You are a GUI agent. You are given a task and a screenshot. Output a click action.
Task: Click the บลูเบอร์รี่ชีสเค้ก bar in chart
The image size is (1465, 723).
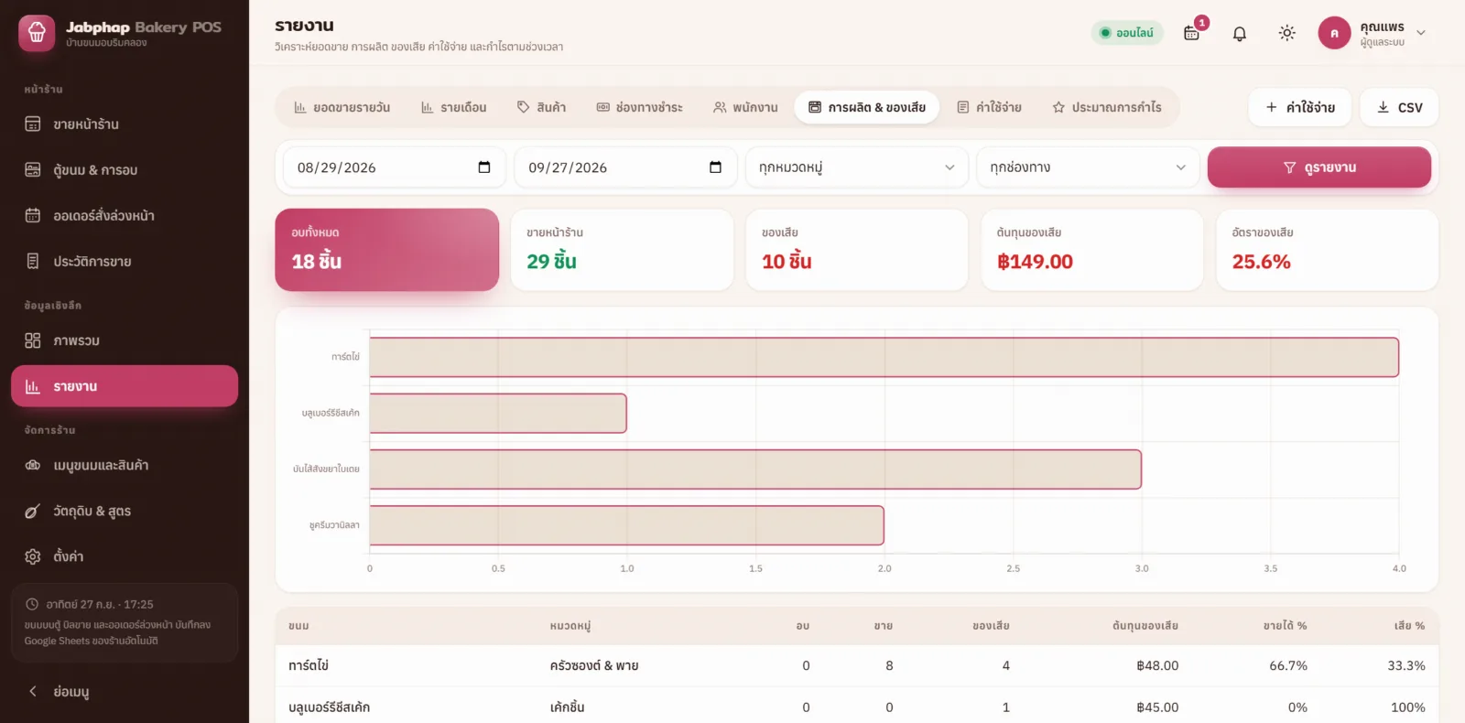pos(498,414)
